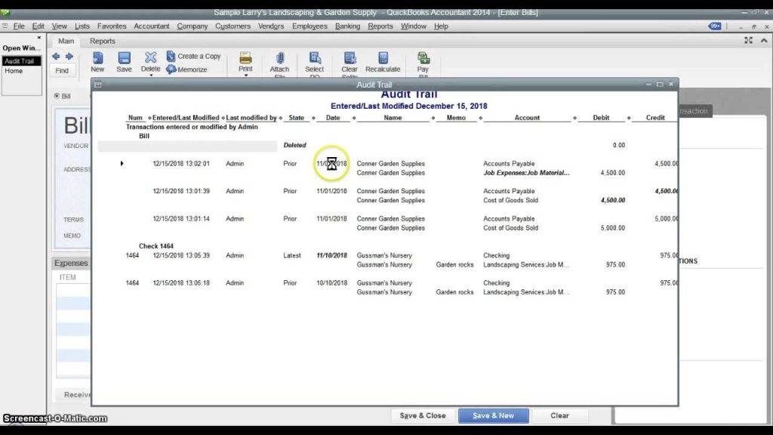The image size is (773, 435).
Task: Open the View menu
Action: [x=59, y=26]
